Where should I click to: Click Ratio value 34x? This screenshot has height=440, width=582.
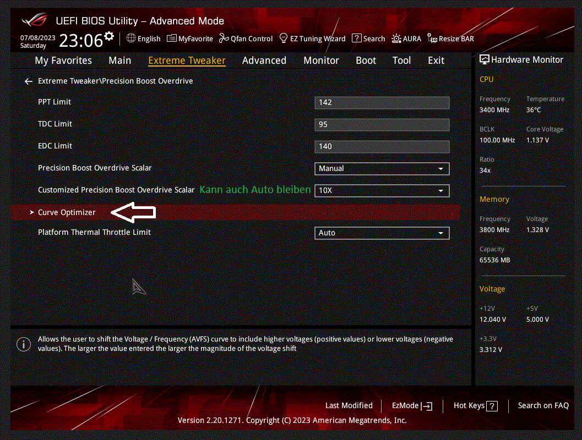(x=485, y=170)
